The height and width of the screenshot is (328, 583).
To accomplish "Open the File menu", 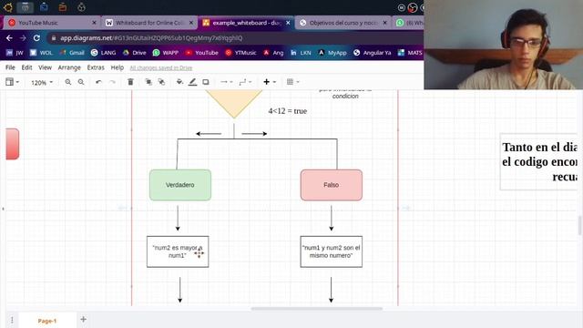I will [10, 67].
